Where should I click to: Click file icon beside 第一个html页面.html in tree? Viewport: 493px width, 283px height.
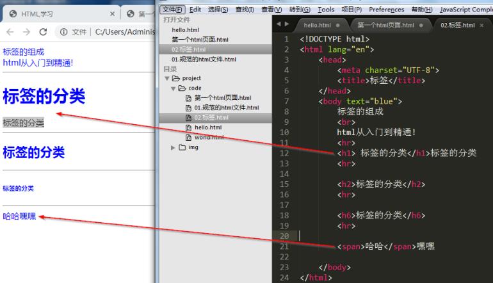tap(188, 98)
